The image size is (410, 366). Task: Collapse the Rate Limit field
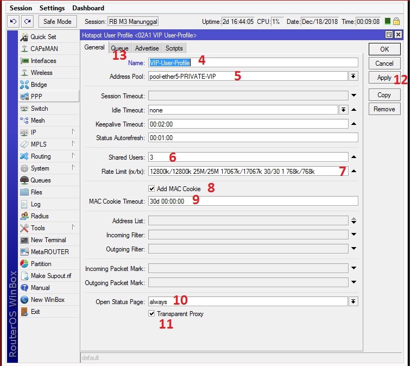354,171
